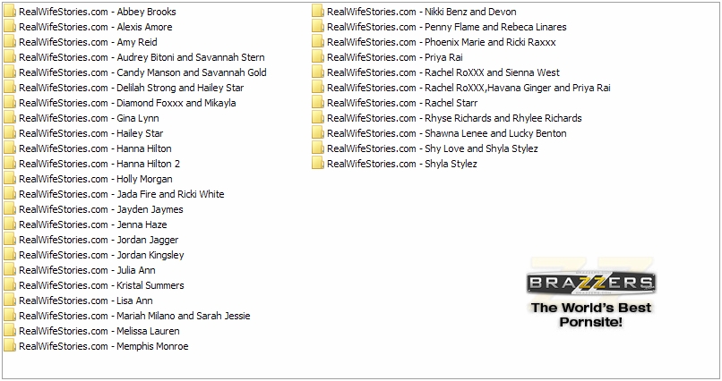Click the folder icon beside Alexis Amore

click(10, 27)
